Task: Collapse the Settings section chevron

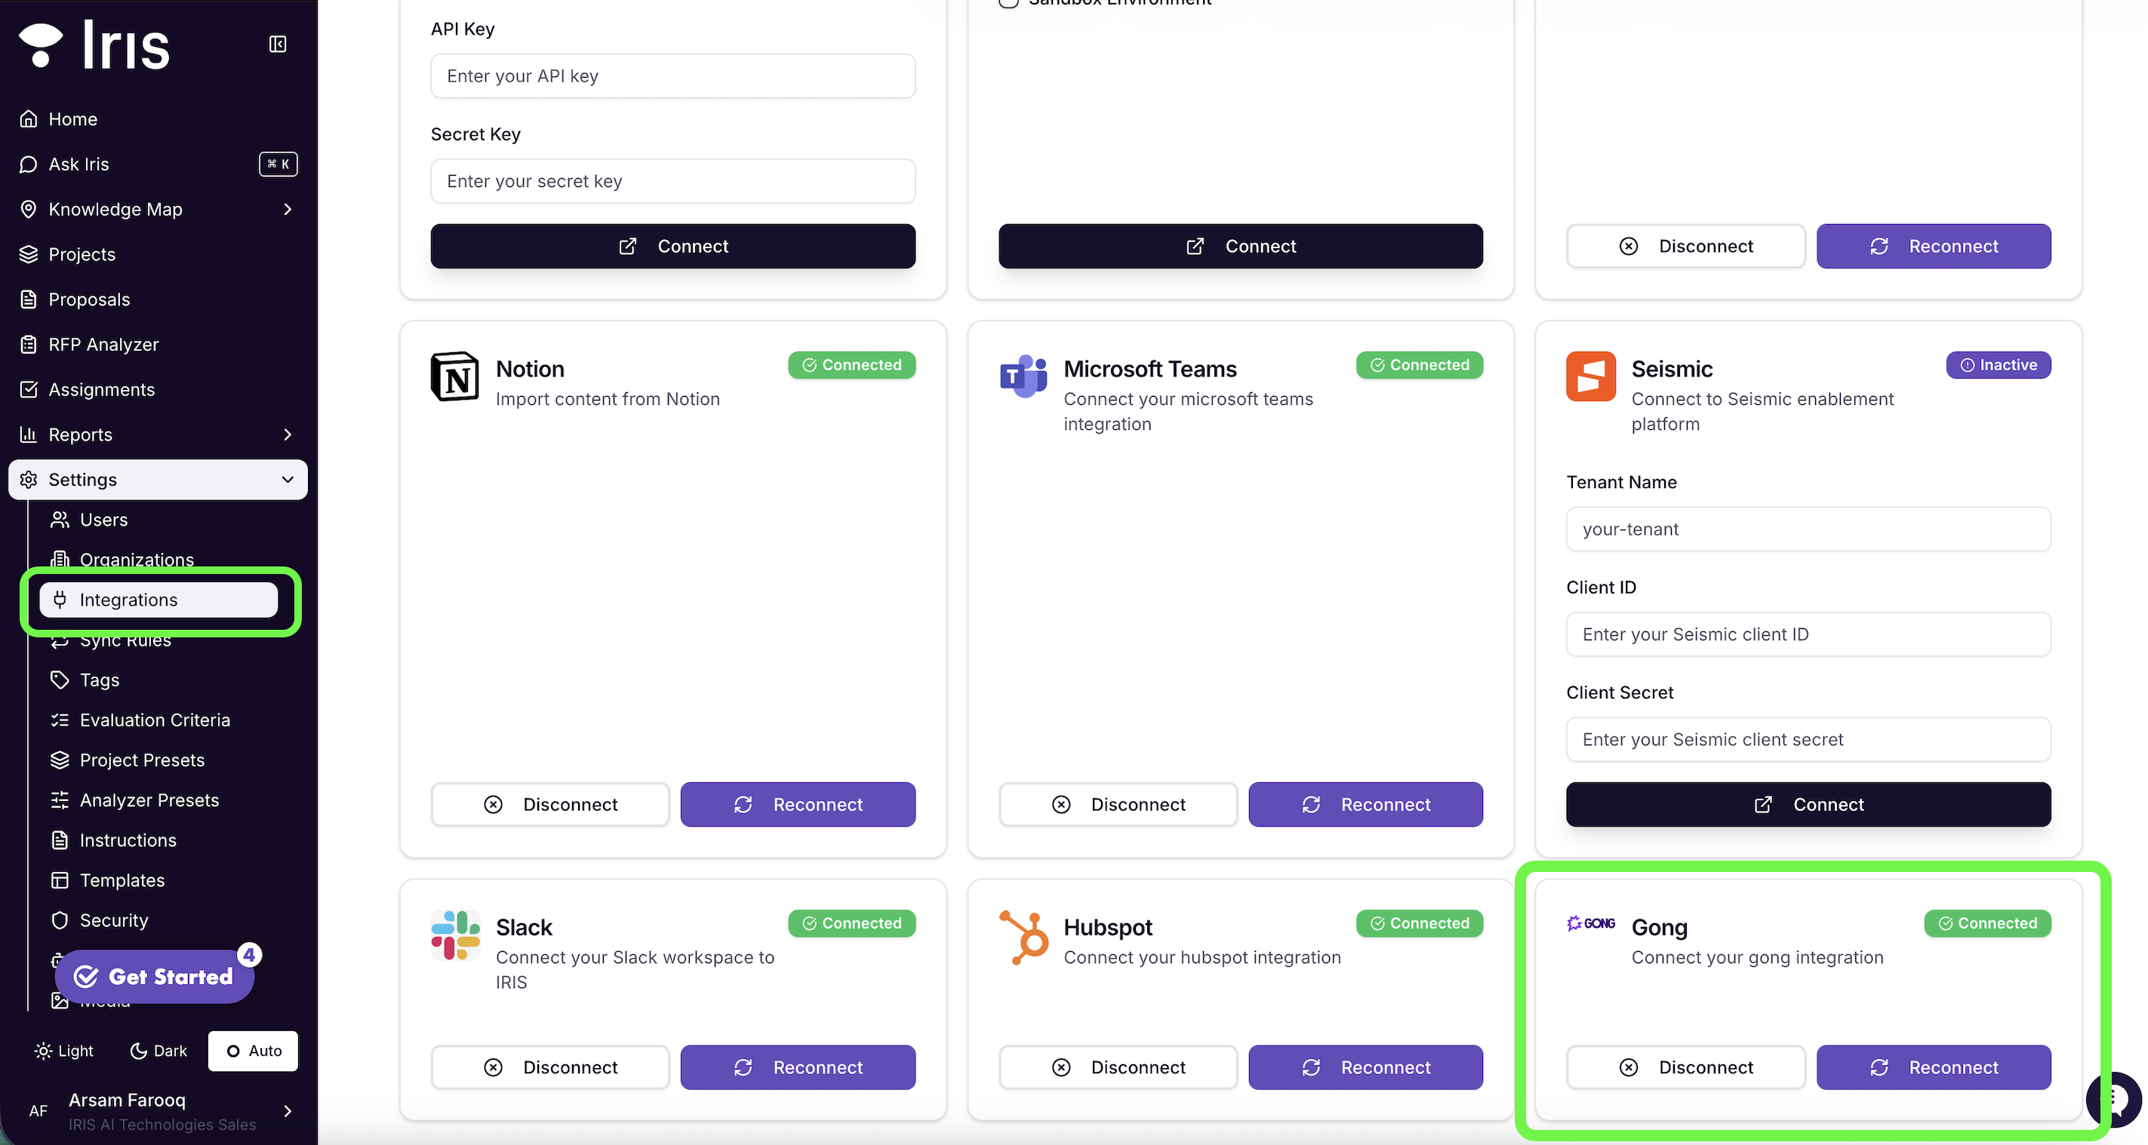Action: [x=288, y=479]
